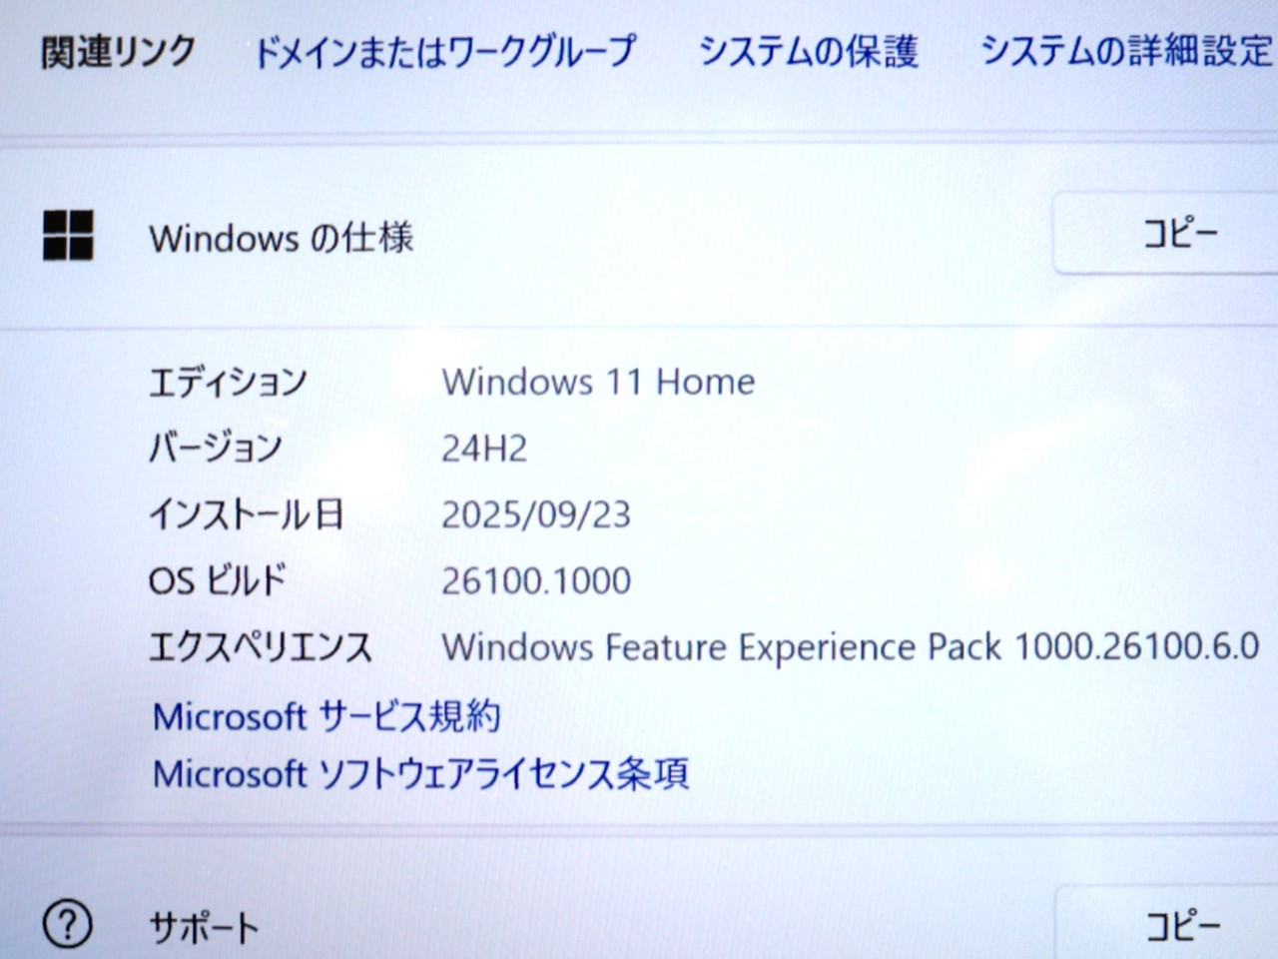Open the システムの詳細設定 link
Viewport: 1278px width, 959px height.
(1126, 51)
